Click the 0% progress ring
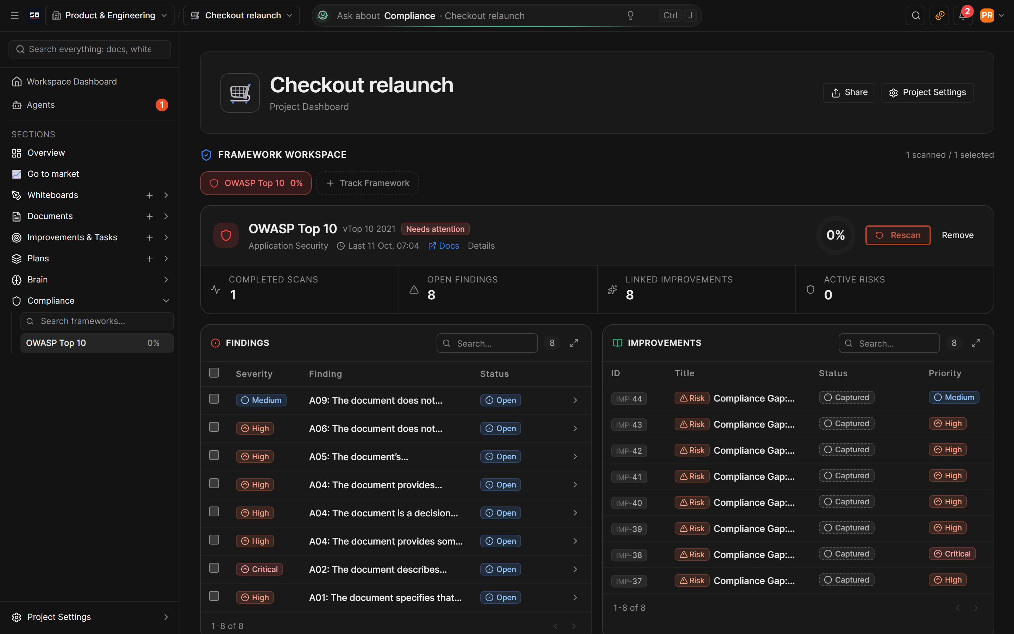The width and height of the screenshot is (1014, 634). coord(835,235)
